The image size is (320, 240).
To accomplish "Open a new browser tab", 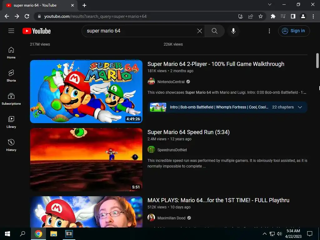I will [84, 5].
